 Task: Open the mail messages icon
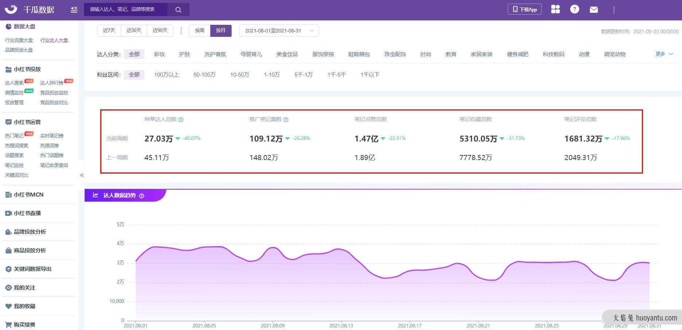594,9
